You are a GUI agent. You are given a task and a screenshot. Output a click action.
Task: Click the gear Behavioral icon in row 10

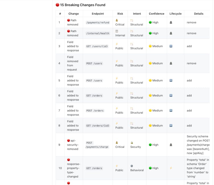click(x=132, y=166)
